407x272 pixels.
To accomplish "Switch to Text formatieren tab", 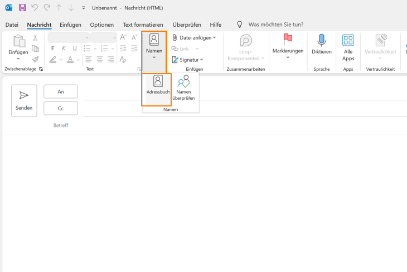I will pyautogui.click(x=143, y=25).
